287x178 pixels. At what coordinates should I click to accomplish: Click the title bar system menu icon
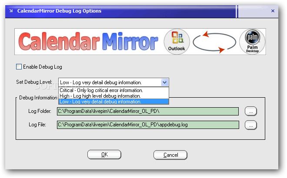(x=11, y=11)
